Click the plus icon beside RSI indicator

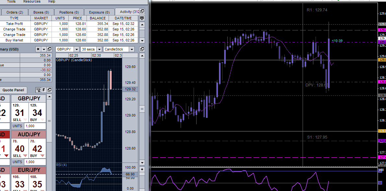pos(142,169)
